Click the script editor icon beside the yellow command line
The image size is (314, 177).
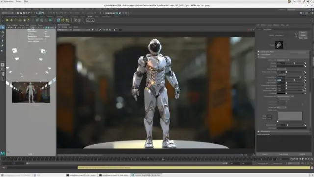[312, 168]
